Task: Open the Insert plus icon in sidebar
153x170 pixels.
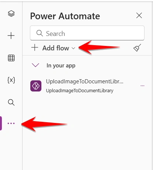Action: [11, 36]
